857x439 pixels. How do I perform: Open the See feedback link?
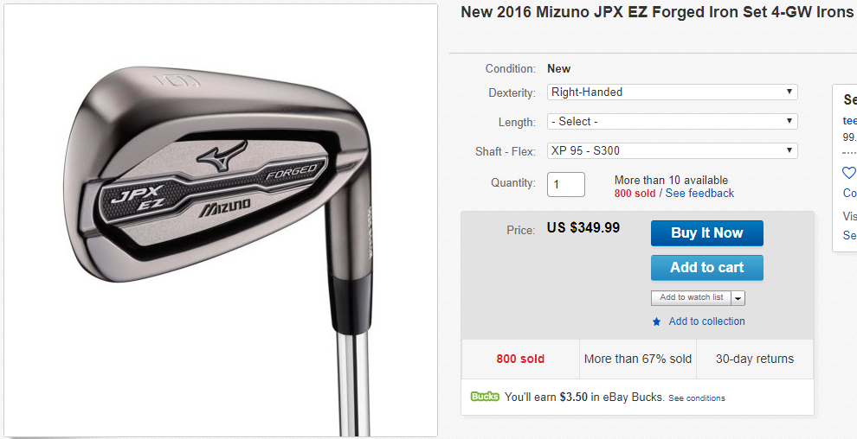pos(699,194)
